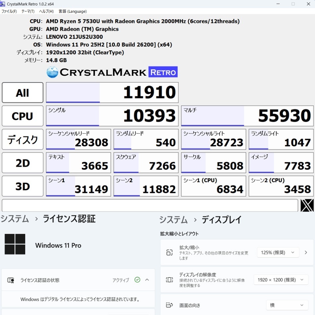Click the AMD Radeon (TM) Graphics GPU text
This screenshot has height=315, width=315.
(82, 29)
